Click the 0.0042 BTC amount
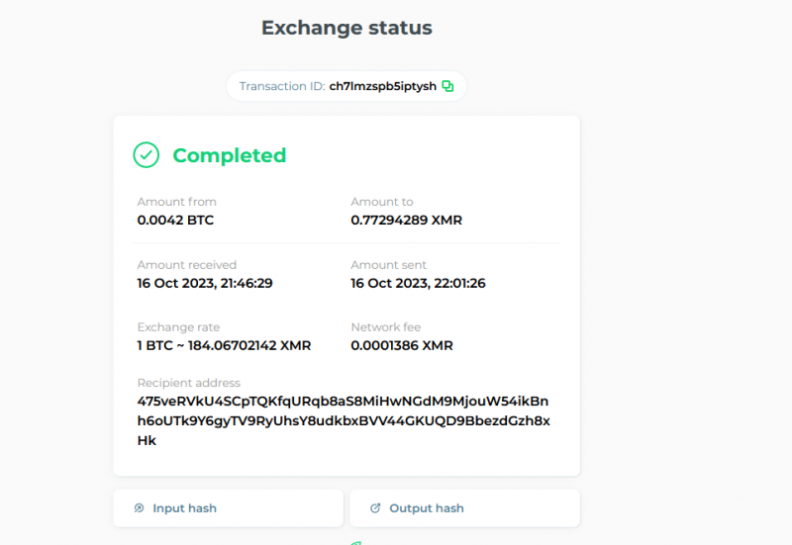The image size is (792, 545). (175, 220)
